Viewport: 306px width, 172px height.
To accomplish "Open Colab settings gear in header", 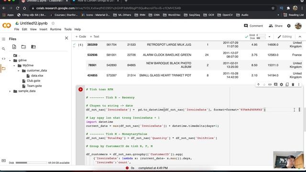I will [x=289, y=26].
